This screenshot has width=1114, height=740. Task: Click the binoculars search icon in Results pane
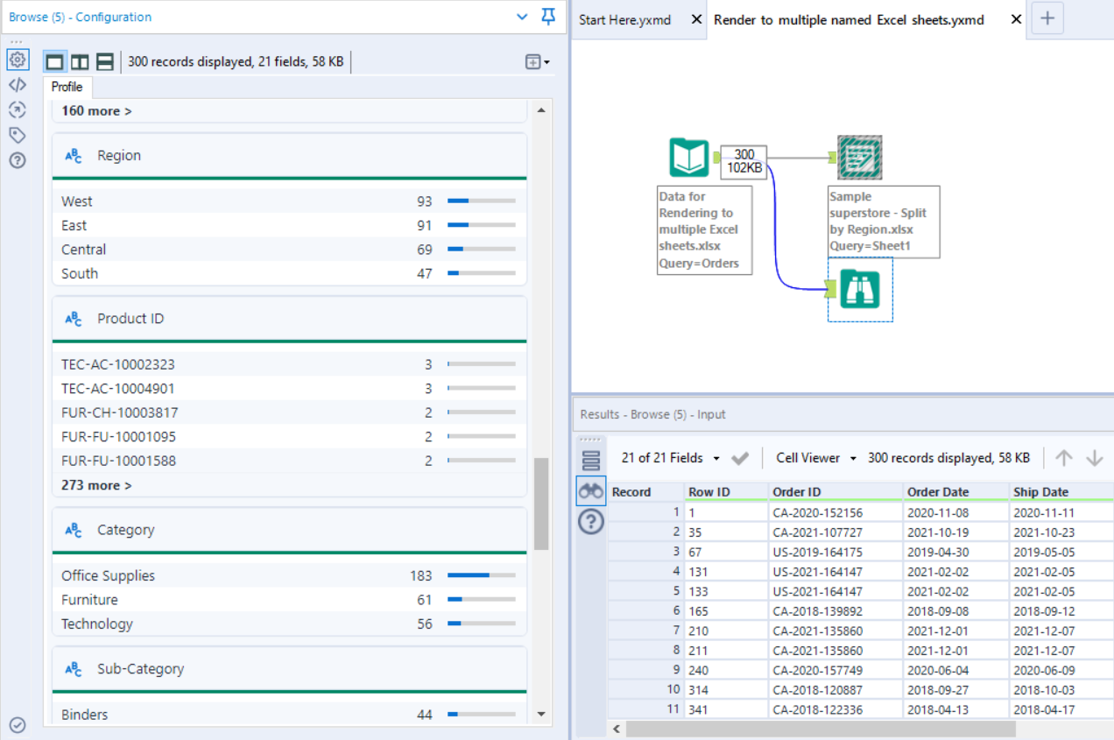point(590,491)
